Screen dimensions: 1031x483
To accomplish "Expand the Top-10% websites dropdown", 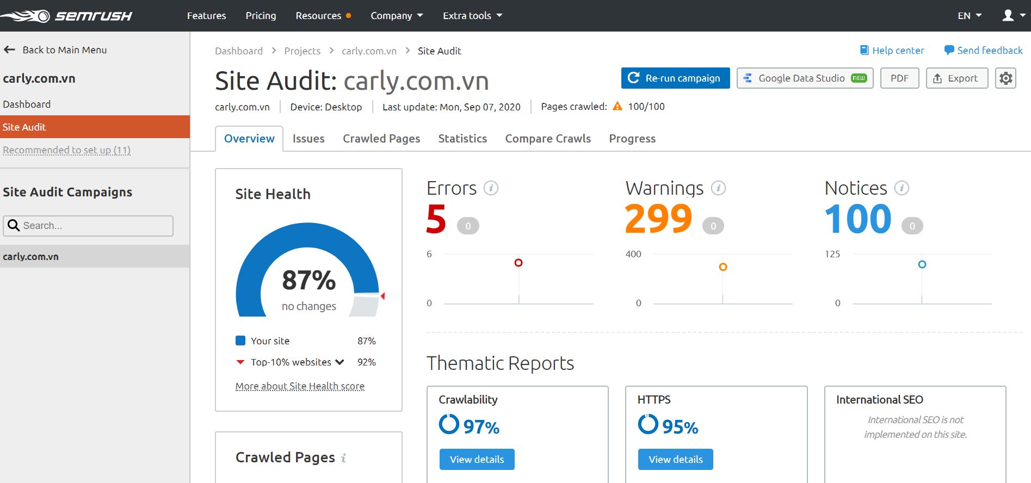I will click(x=340, y=362).
